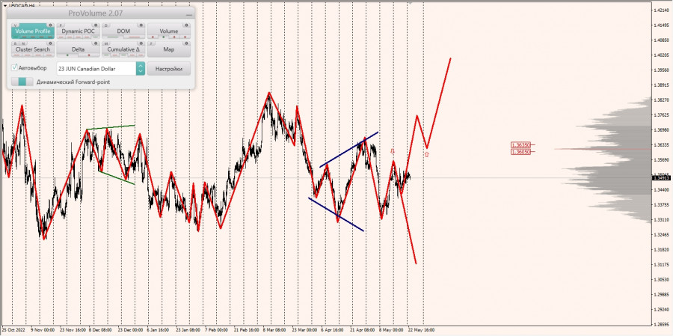The image size is (673, 336).
Task: Click the 1.33110 price axis label
Action: click(660, 219)
